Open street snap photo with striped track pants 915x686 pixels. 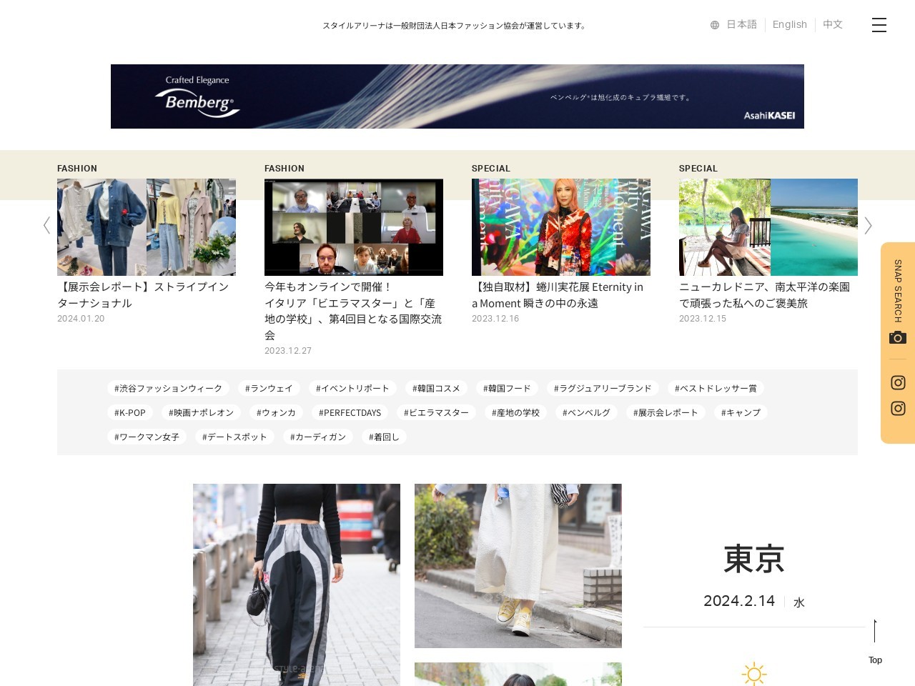(x=296, y=585)
